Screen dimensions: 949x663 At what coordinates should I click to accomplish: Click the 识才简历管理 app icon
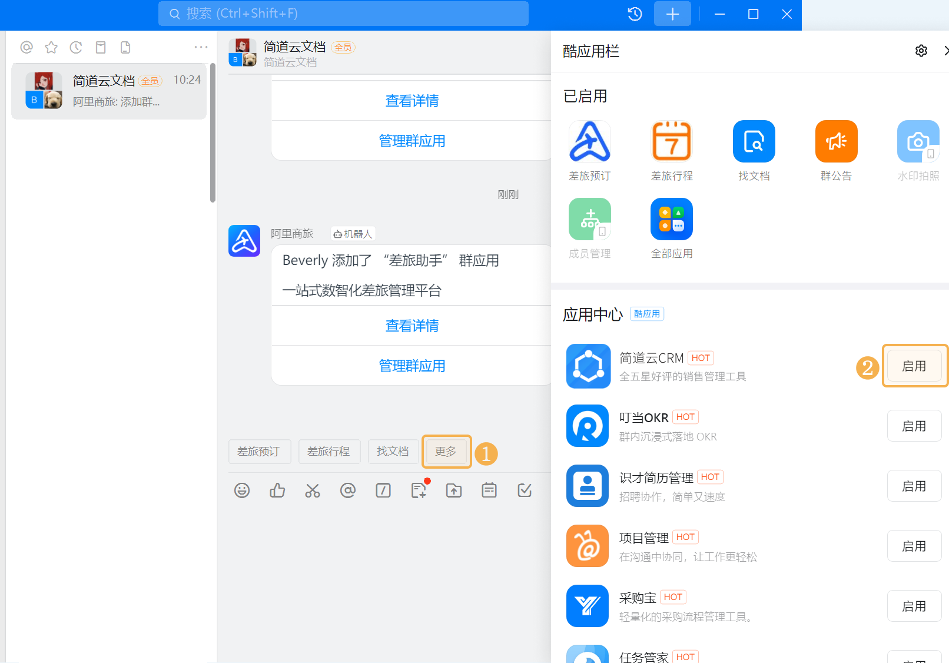click(588, 486)
